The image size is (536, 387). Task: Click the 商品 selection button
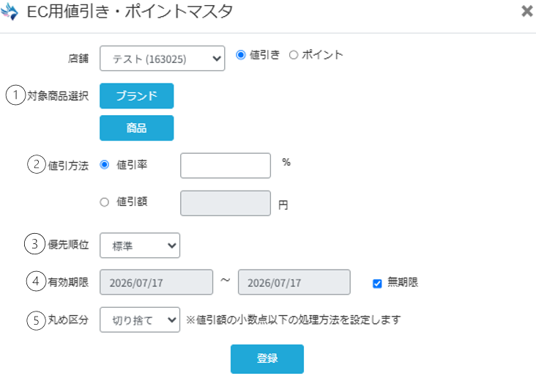pyautogui.click(x=136, y=128)
